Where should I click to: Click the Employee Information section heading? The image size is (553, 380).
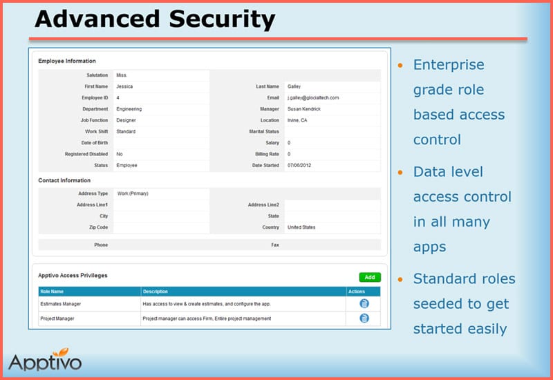pos(67,61)
